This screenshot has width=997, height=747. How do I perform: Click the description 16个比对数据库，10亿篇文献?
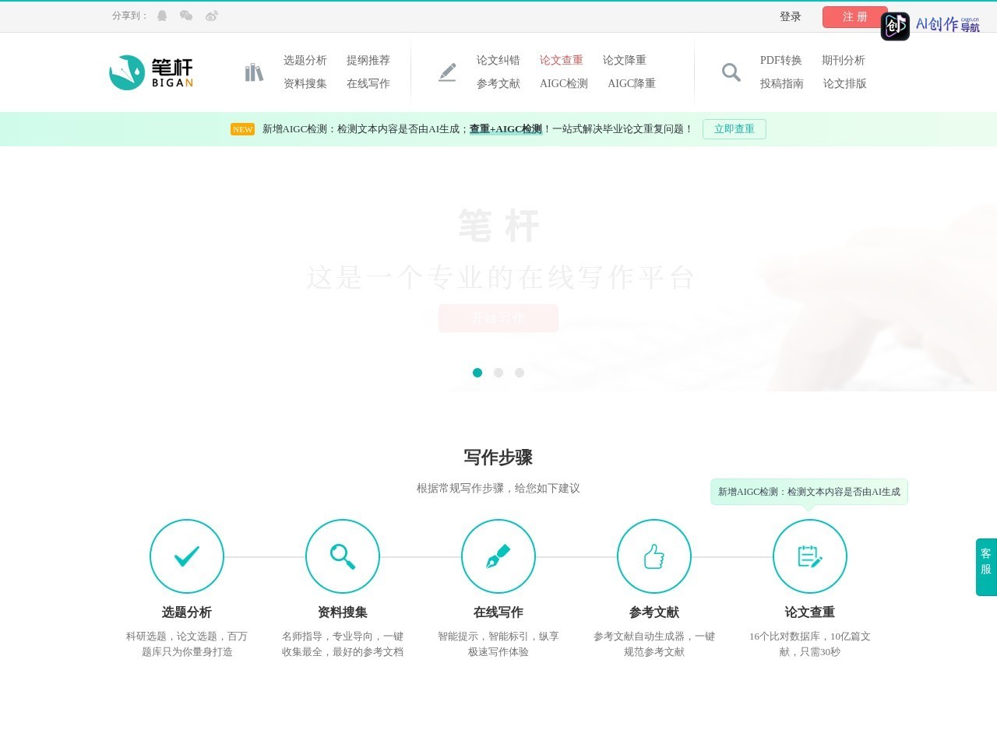click(810, 644)
